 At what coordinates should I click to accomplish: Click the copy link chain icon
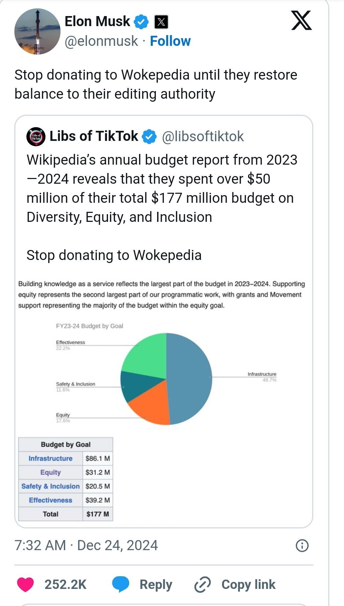(203, 585)
